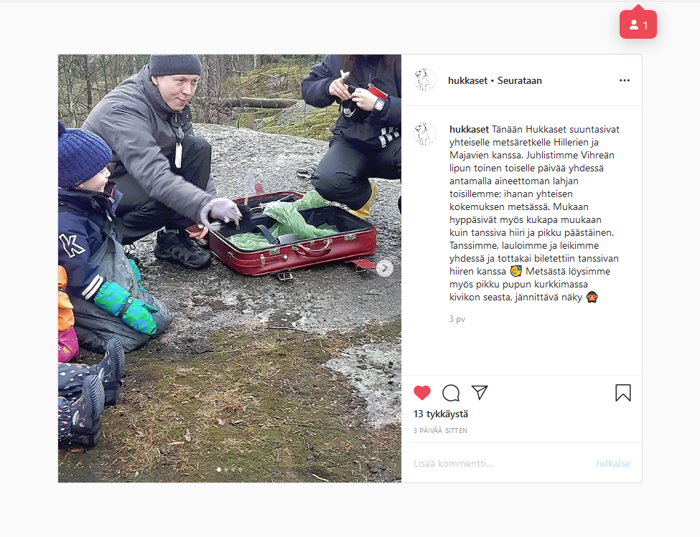Focus the Lisää kommentti input field

tap(500, 463)
